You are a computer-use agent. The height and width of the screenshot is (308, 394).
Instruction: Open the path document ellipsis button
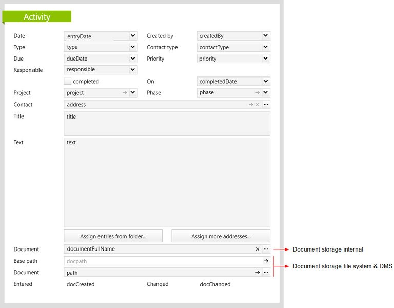[x=266, y=272]
